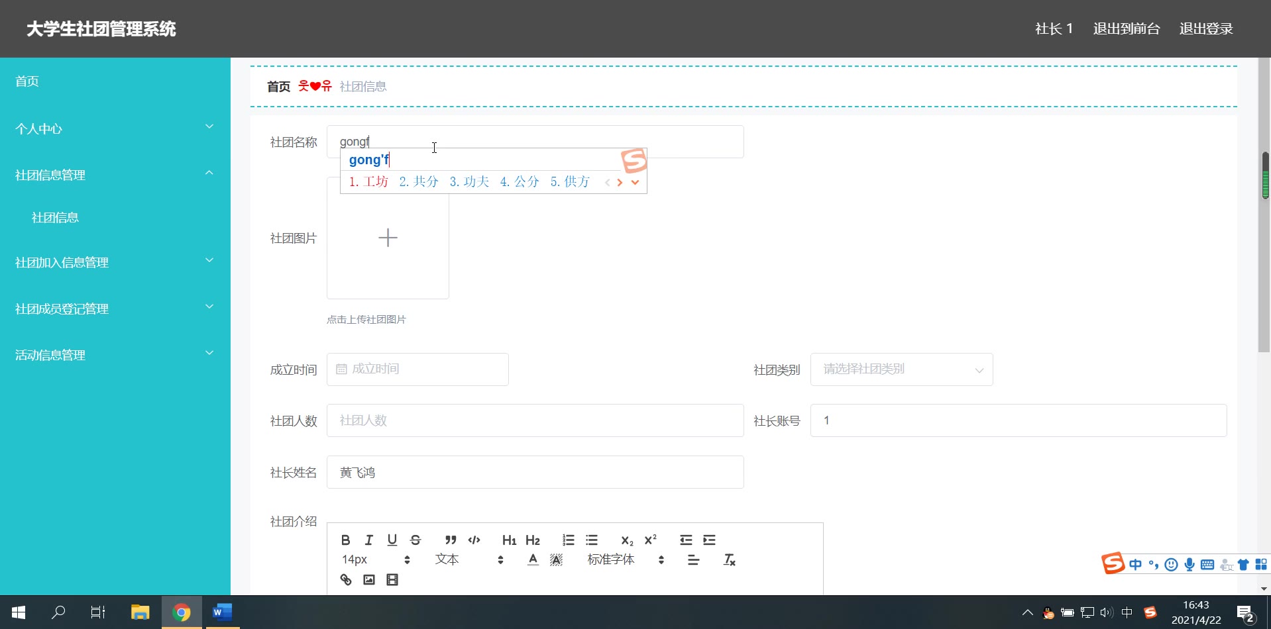This screenshot has width=1271, height=629.
Task: Open Word from taskbar
Action: [221, 612]
